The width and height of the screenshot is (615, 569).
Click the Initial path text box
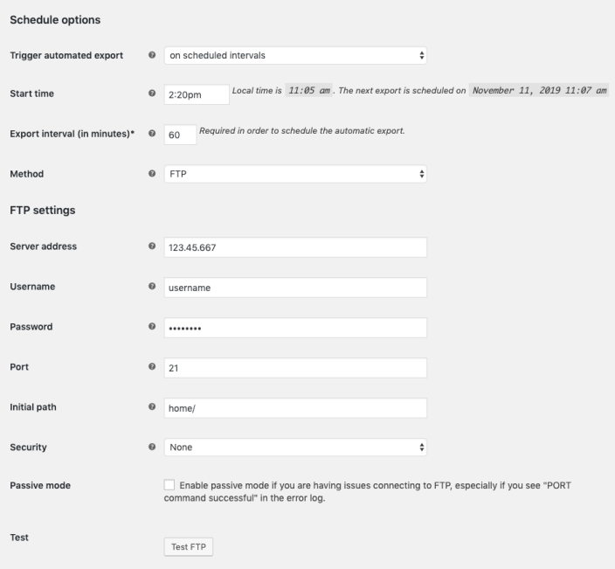pyautogui.click(x=295, y=408)
